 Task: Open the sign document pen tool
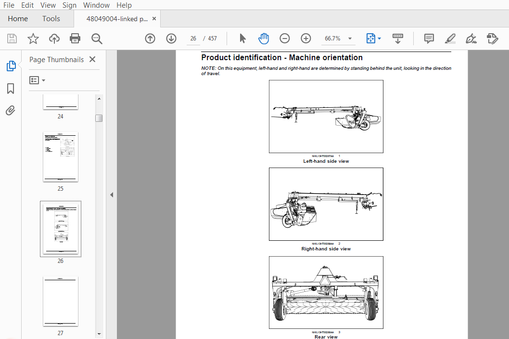(x=471, y=39)
